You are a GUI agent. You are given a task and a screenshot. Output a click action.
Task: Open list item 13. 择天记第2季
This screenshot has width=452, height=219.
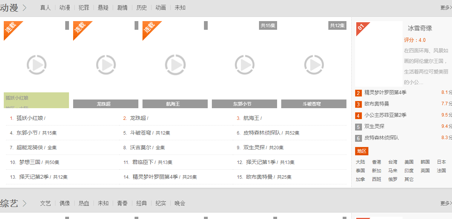(34, 177)
